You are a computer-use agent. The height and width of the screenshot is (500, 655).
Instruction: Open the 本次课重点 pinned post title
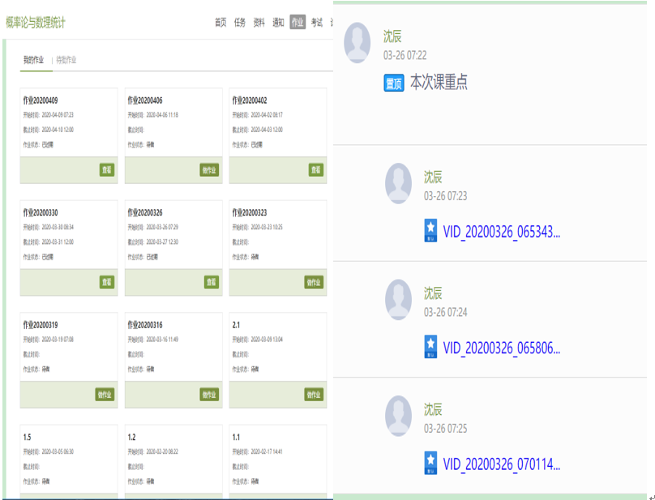tap(439, 83)
